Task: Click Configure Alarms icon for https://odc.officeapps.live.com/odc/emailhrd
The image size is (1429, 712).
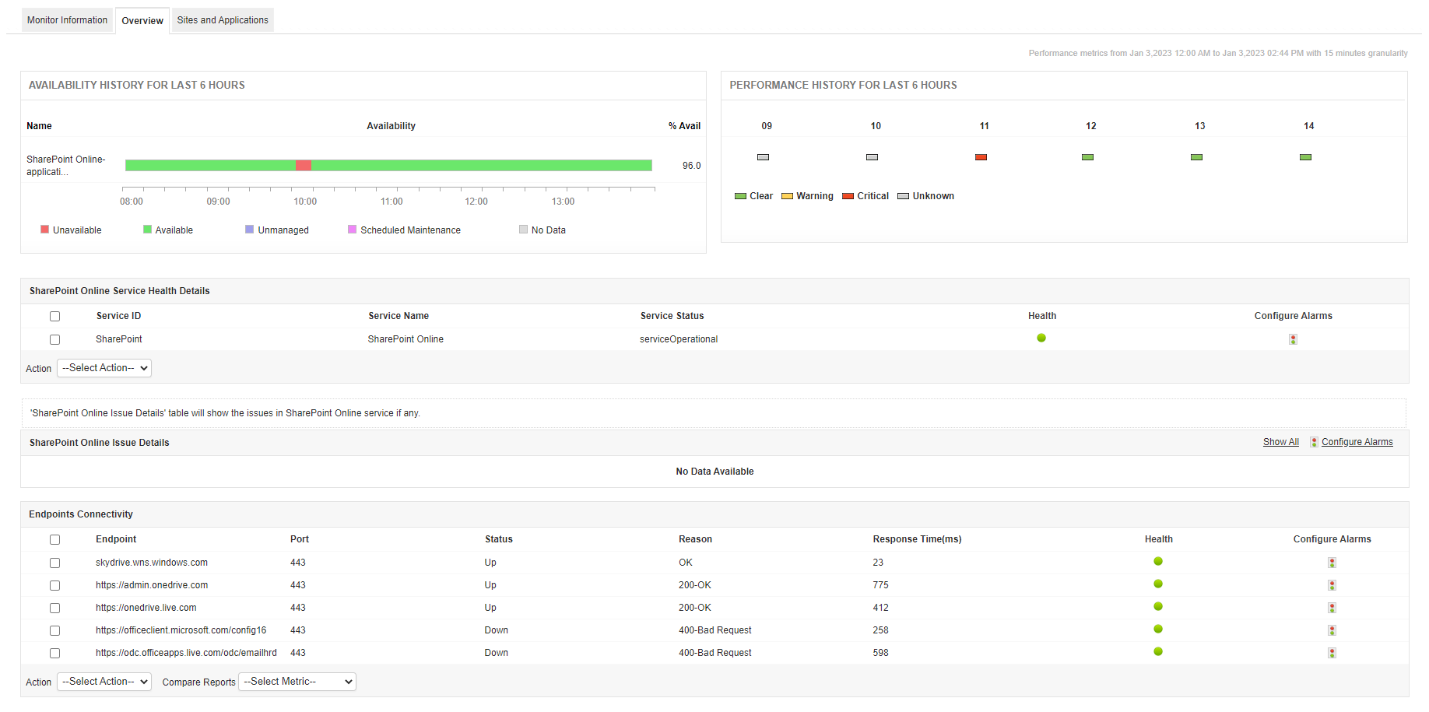Action: point(1331,653)
